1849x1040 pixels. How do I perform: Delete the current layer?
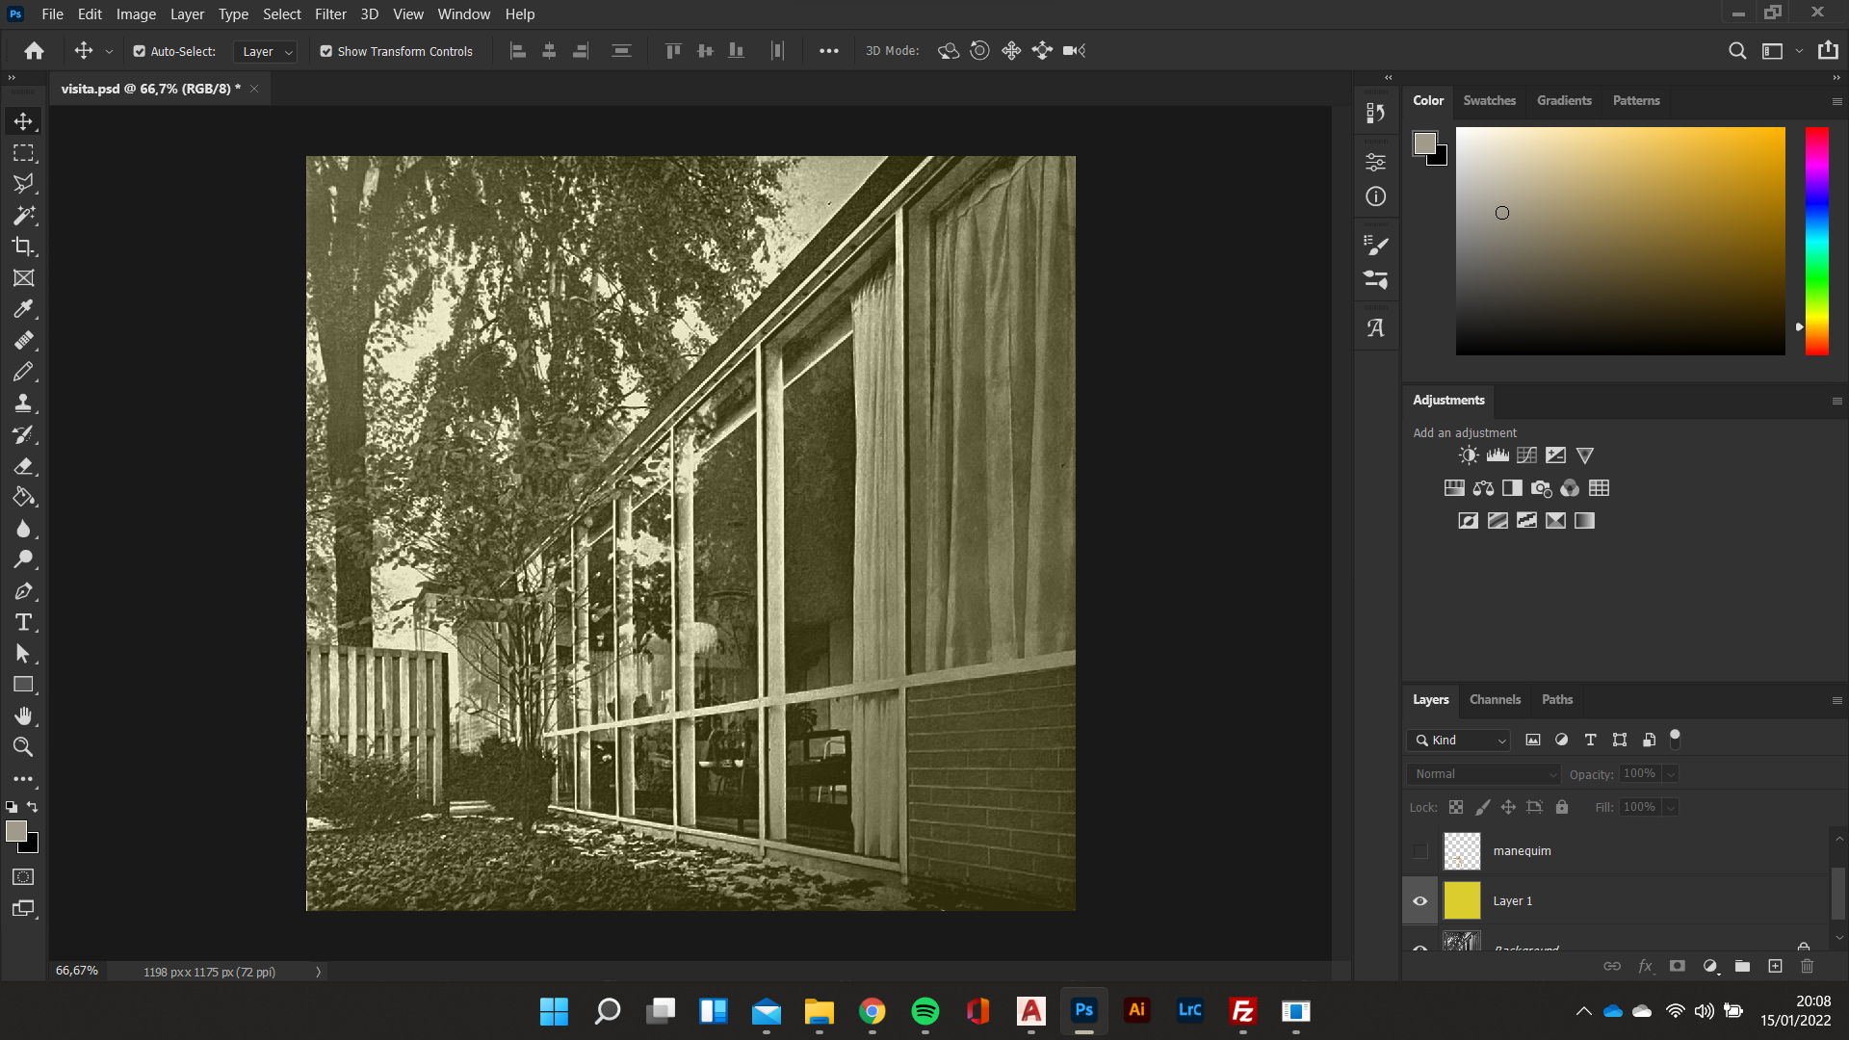tap(1807, 966)
